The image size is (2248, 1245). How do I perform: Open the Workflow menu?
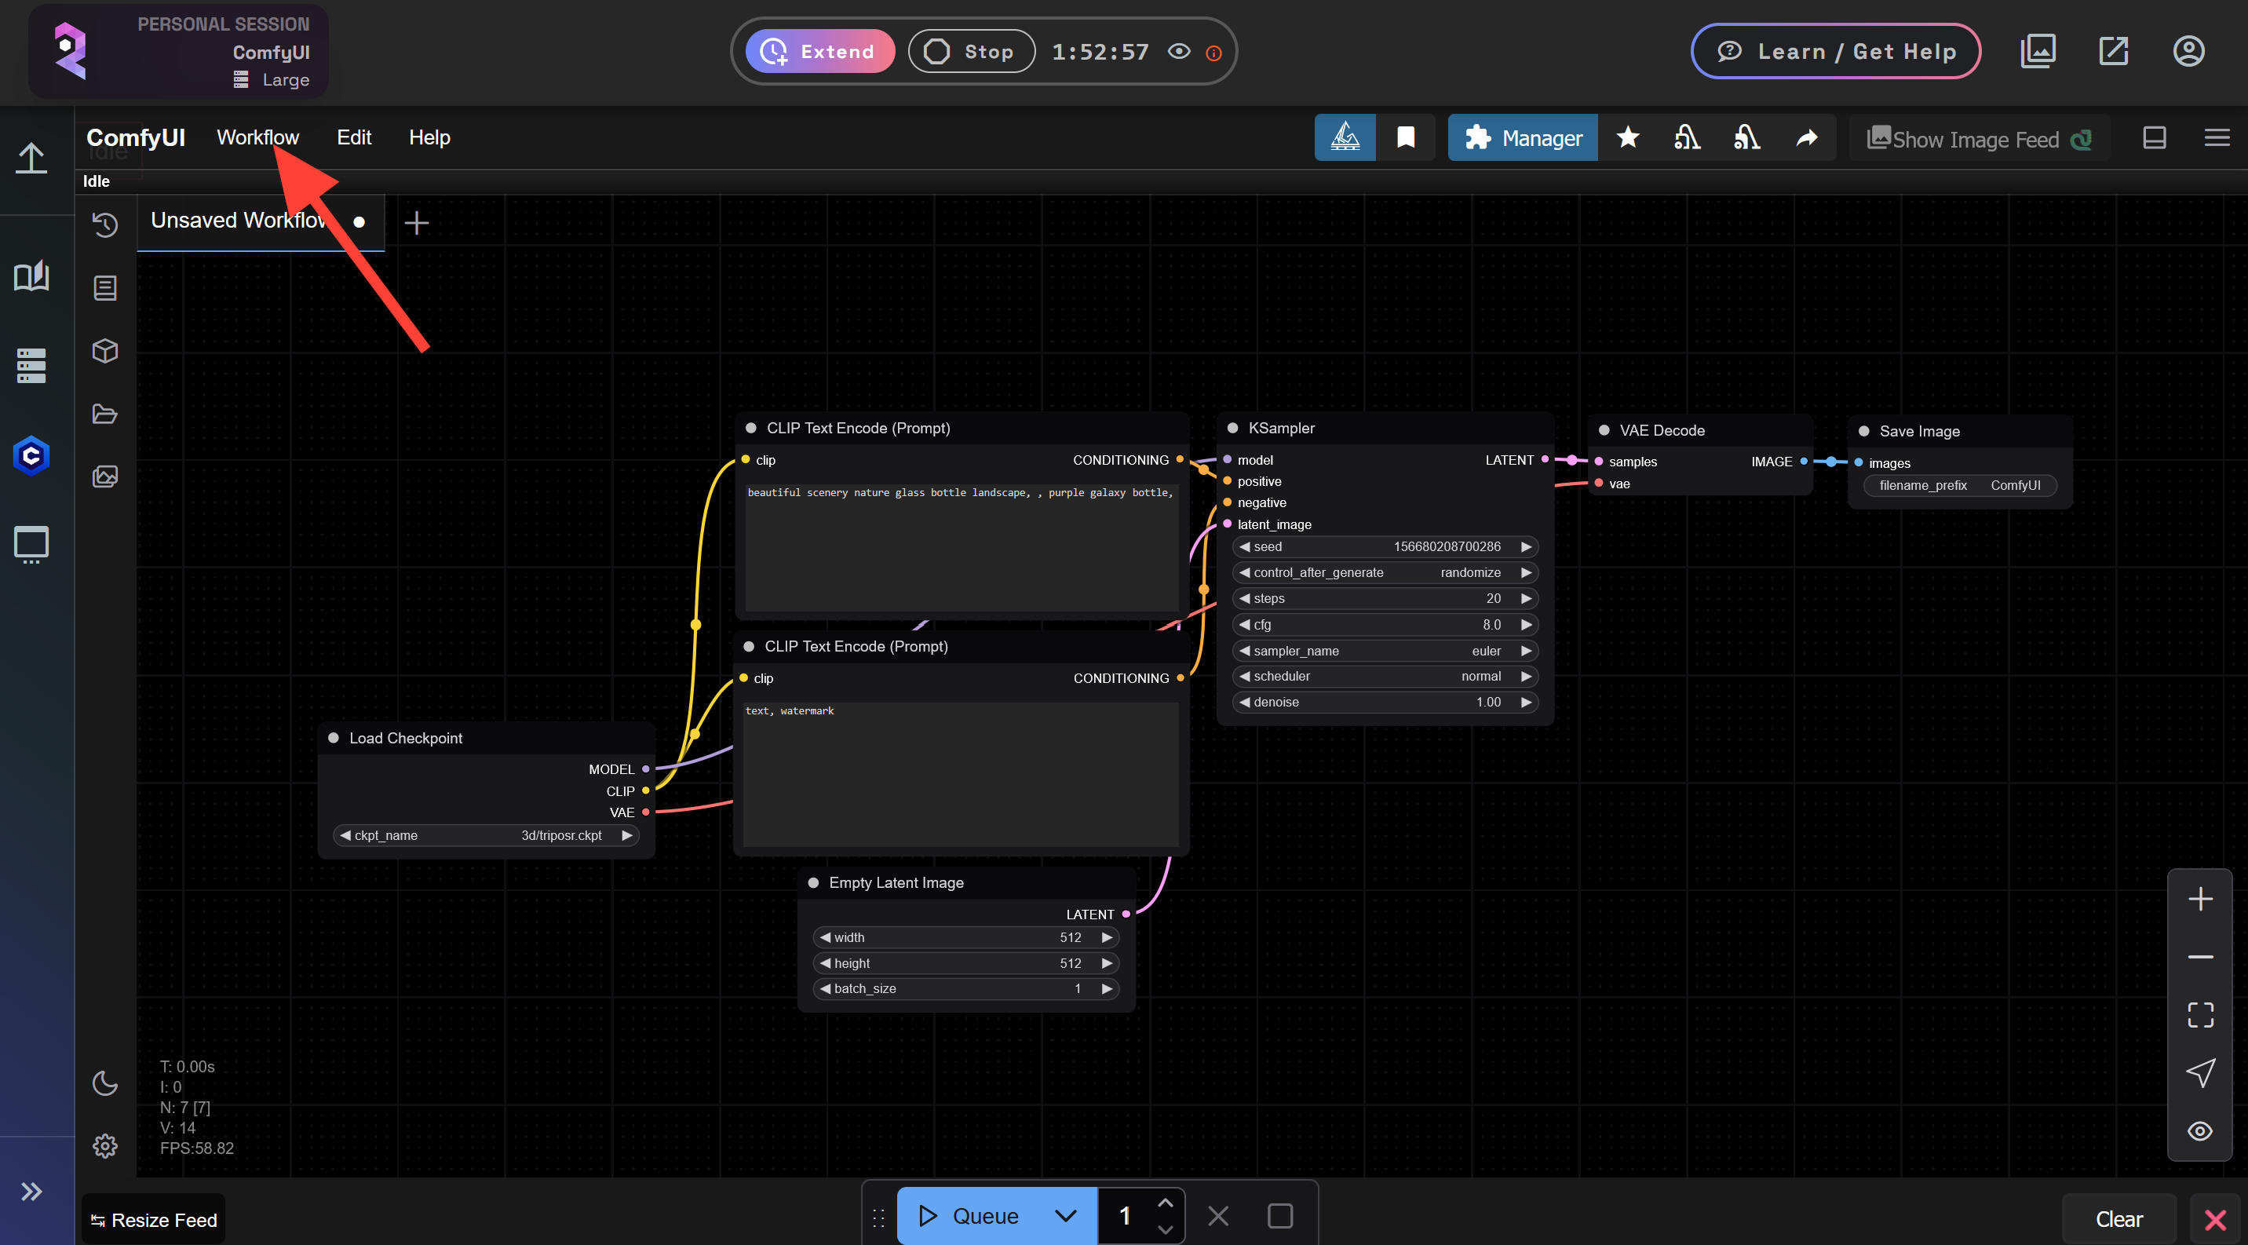click(x=257, y=137)
